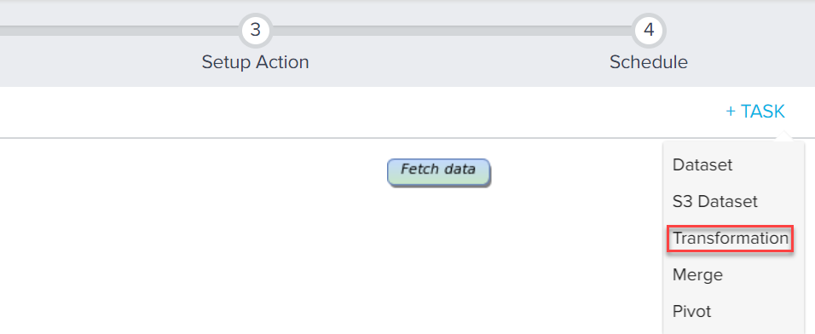815x334 pixels.
Task: Pick Pivot in the task dropdown
Action: pos(691,311)
